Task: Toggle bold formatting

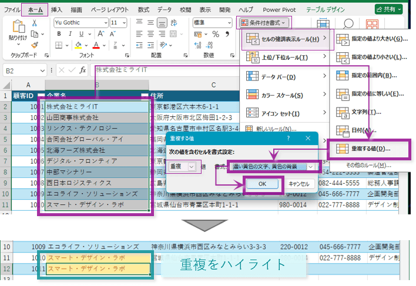Action: [59, 33]
